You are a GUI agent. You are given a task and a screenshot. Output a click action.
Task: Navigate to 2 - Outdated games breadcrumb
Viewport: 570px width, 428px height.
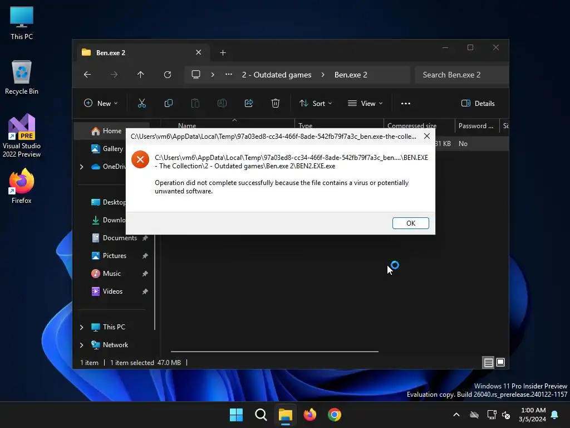(277, 75)
